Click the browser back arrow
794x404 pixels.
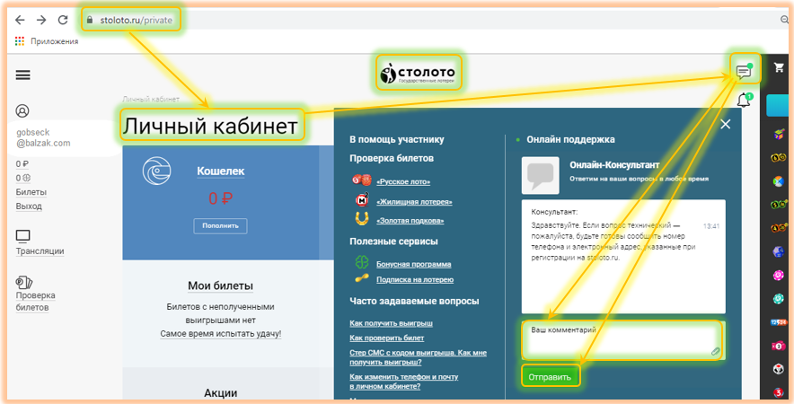pyautogui.click(x=20, y=20)
